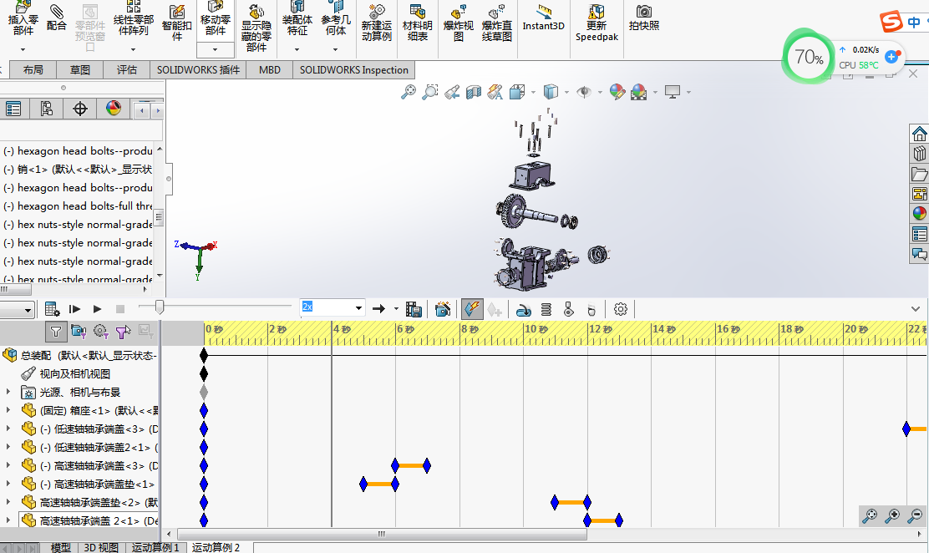929x553 pixels.
Task: Open the SOLIDWORKS 插件 tab
Action: pyautogui.click(x=198, y=70)
